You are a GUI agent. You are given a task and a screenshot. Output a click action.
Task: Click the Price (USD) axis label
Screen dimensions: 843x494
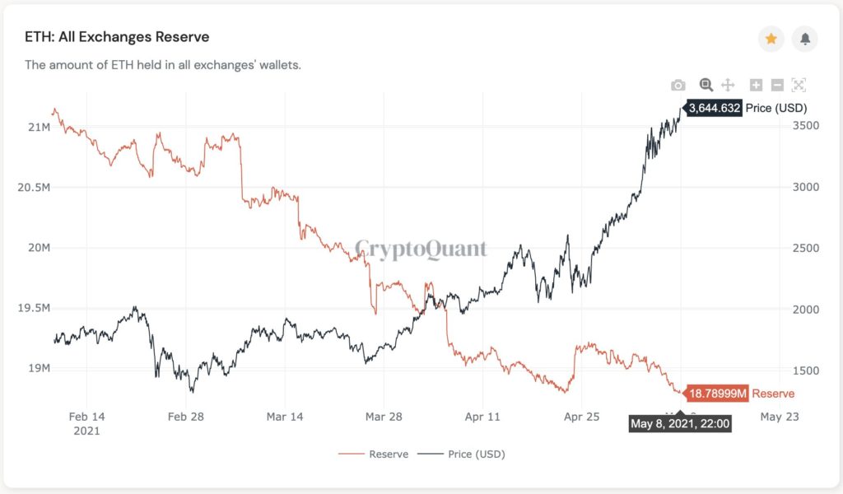(x=777, y=108)
